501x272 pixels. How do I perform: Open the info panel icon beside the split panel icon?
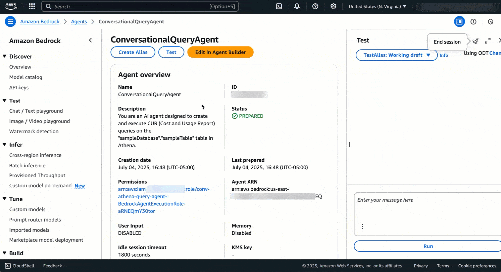pyautogui.click(x=473, y=22)
